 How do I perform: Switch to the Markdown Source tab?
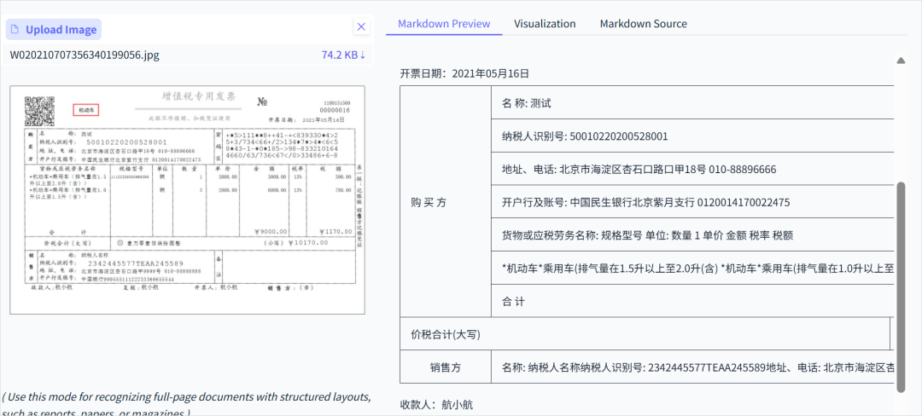(x=643, y=24)
